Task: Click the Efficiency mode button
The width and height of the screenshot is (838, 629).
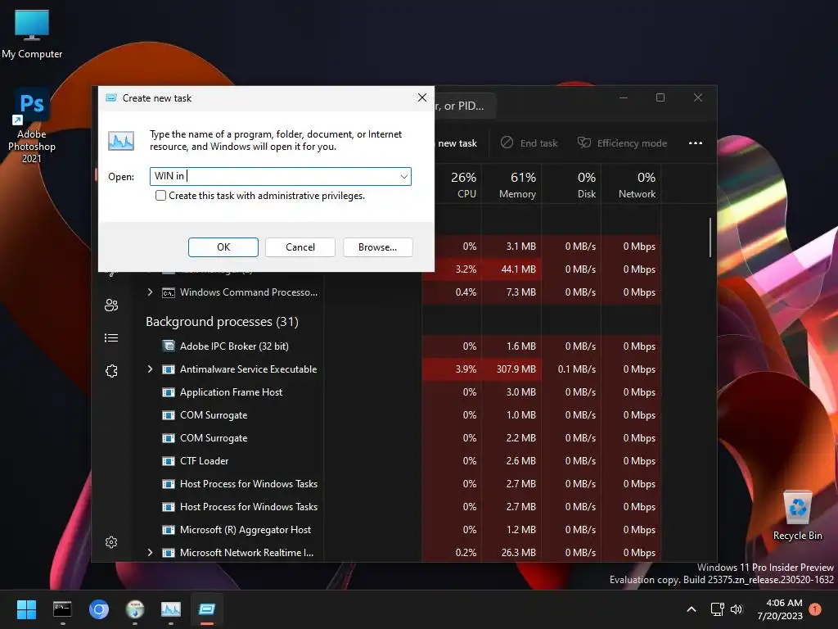Action: click(622, 143)
